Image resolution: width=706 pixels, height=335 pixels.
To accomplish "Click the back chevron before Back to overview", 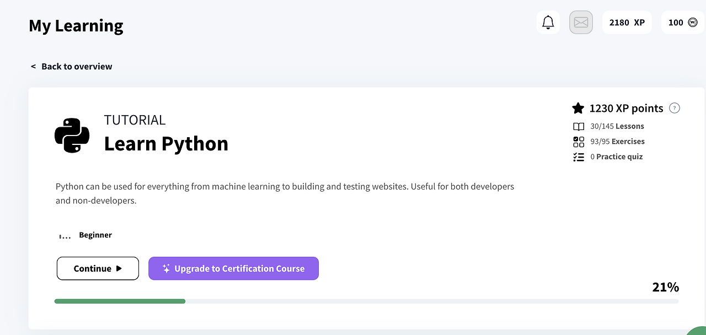I will 33,66.
